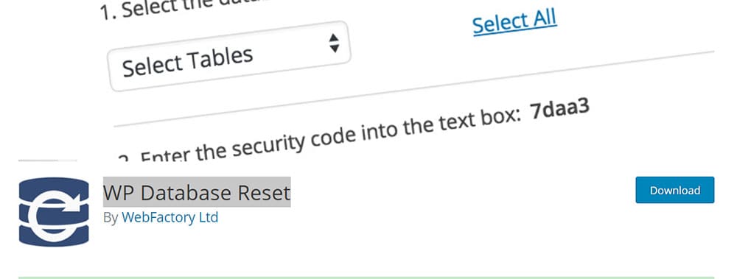Open the WebFactory Ltd author link
Image resolution: width=737 pixels, height=279 pixels.
pyautogui.click(x=170, y=217)
